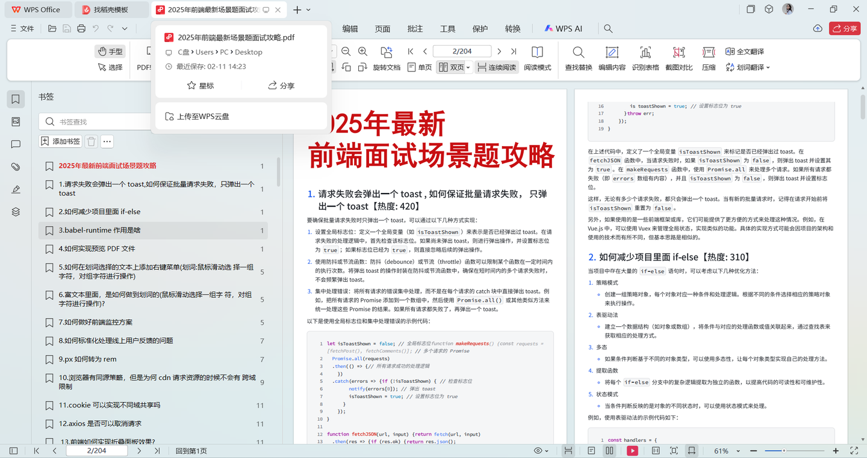Open the layers panel sidebar icon
This screenshot has width=867, height=458.
click(16, 212)
